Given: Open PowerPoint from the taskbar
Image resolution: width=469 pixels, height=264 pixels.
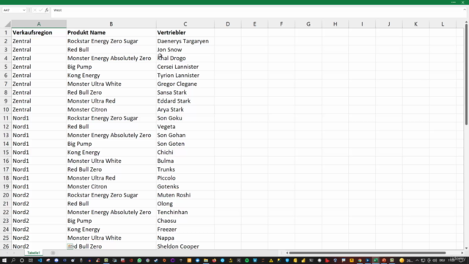Looking at the screenshot, I should pos(384,260).
